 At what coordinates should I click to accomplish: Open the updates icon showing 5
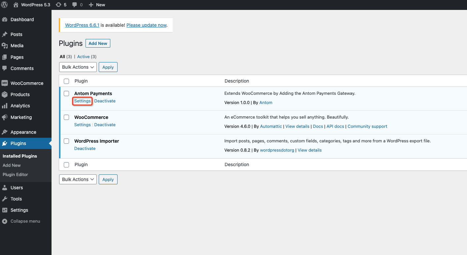[59, 5]
